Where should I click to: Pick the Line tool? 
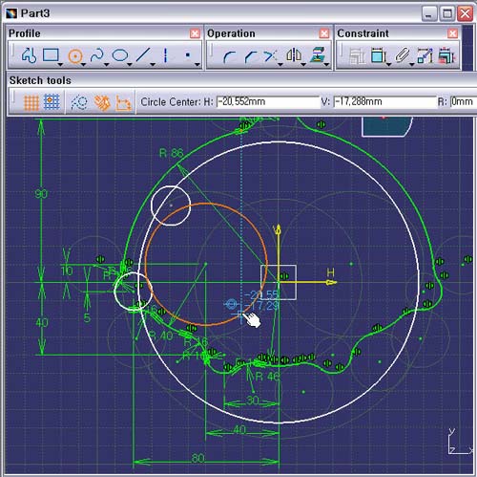pyautogui.click(x=143, y=55)
